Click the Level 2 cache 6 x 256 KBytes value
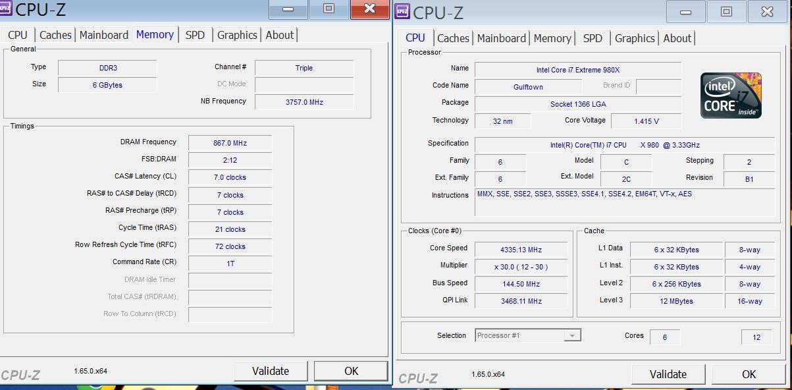Viewport: 792px width, 390px height. (x=676, y=284)
